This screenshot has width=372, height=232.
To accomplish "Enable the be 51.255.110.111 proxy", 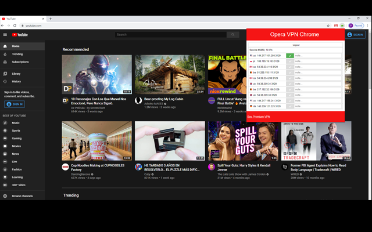I will coord(290,72).
